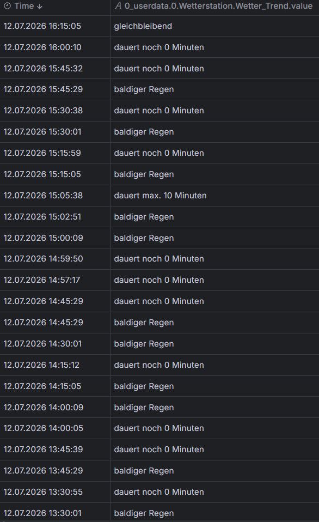Click the Wetter_Trend.value column header
Screen dimensions: 319x522
[x=214, y=7]
